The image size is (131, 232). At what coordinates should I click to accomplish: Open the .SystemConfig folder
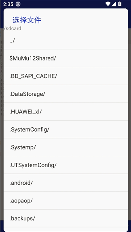coord(66,129)
